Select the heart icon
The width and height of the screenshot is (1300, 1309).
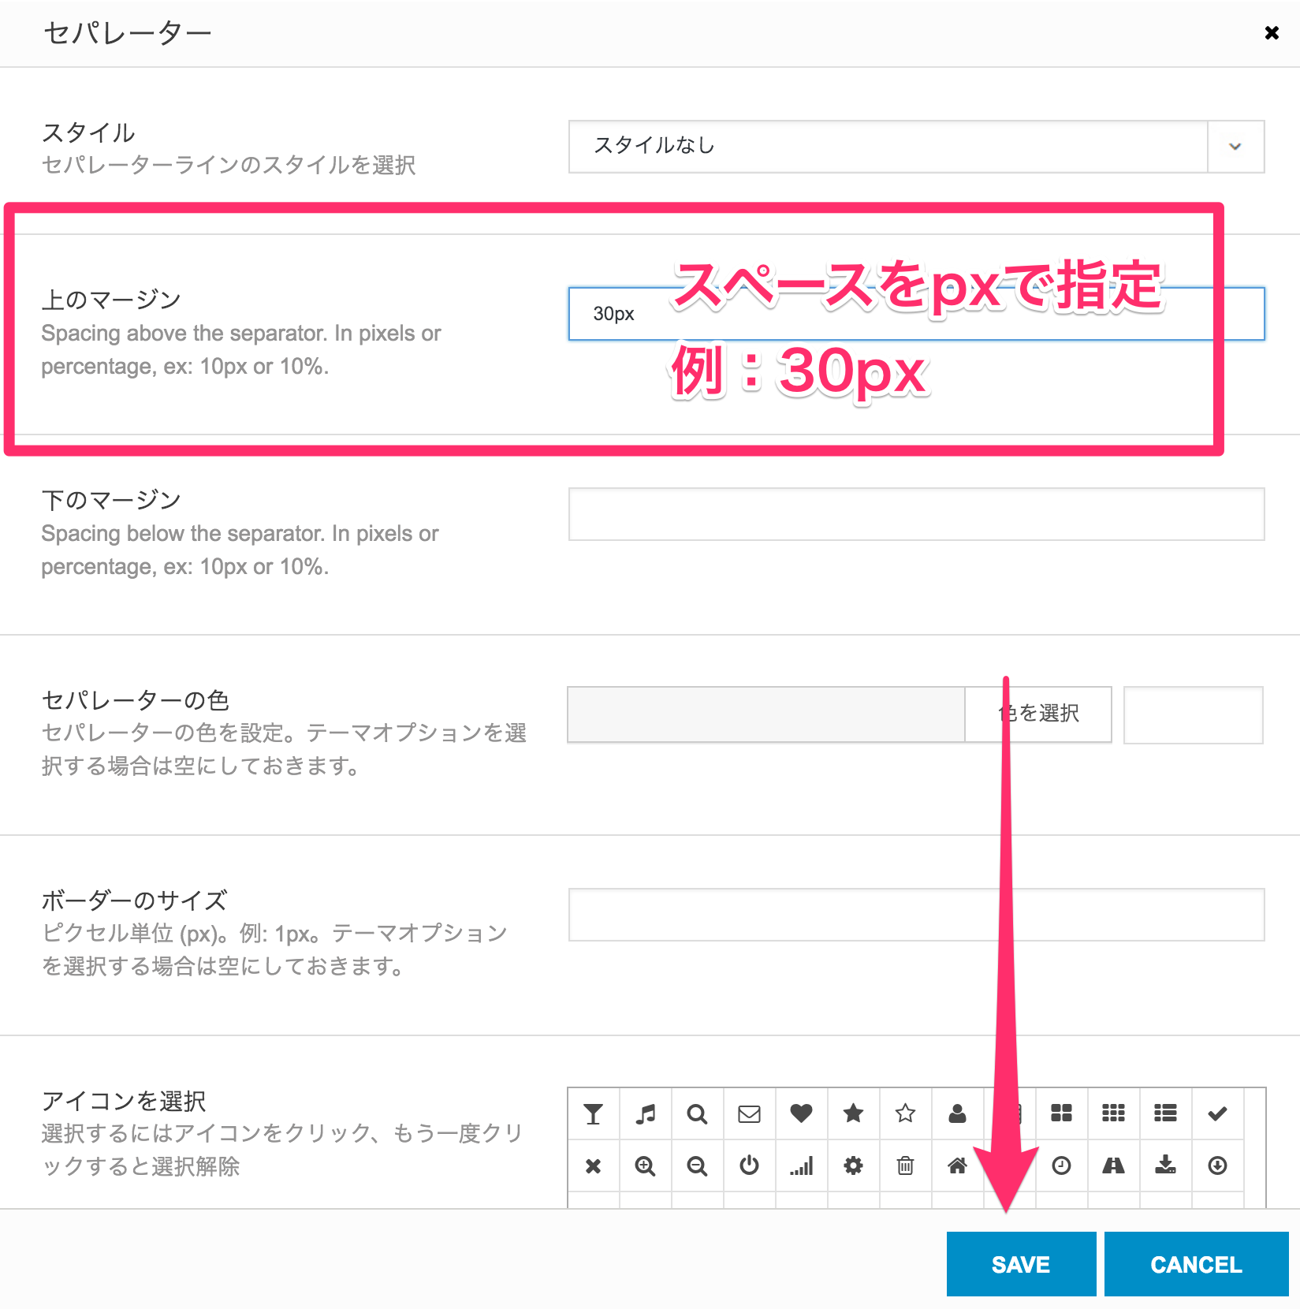click(801, 1113)
